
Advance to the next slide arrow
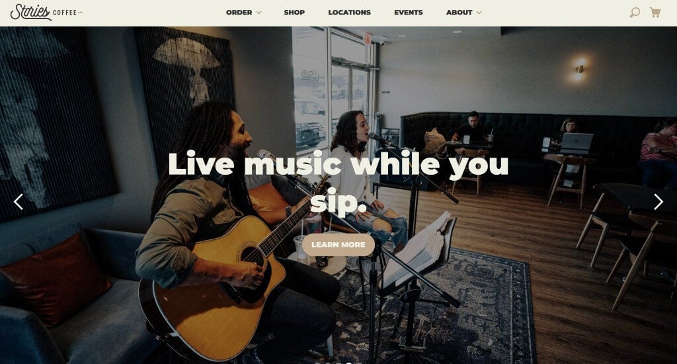[658, 202]
